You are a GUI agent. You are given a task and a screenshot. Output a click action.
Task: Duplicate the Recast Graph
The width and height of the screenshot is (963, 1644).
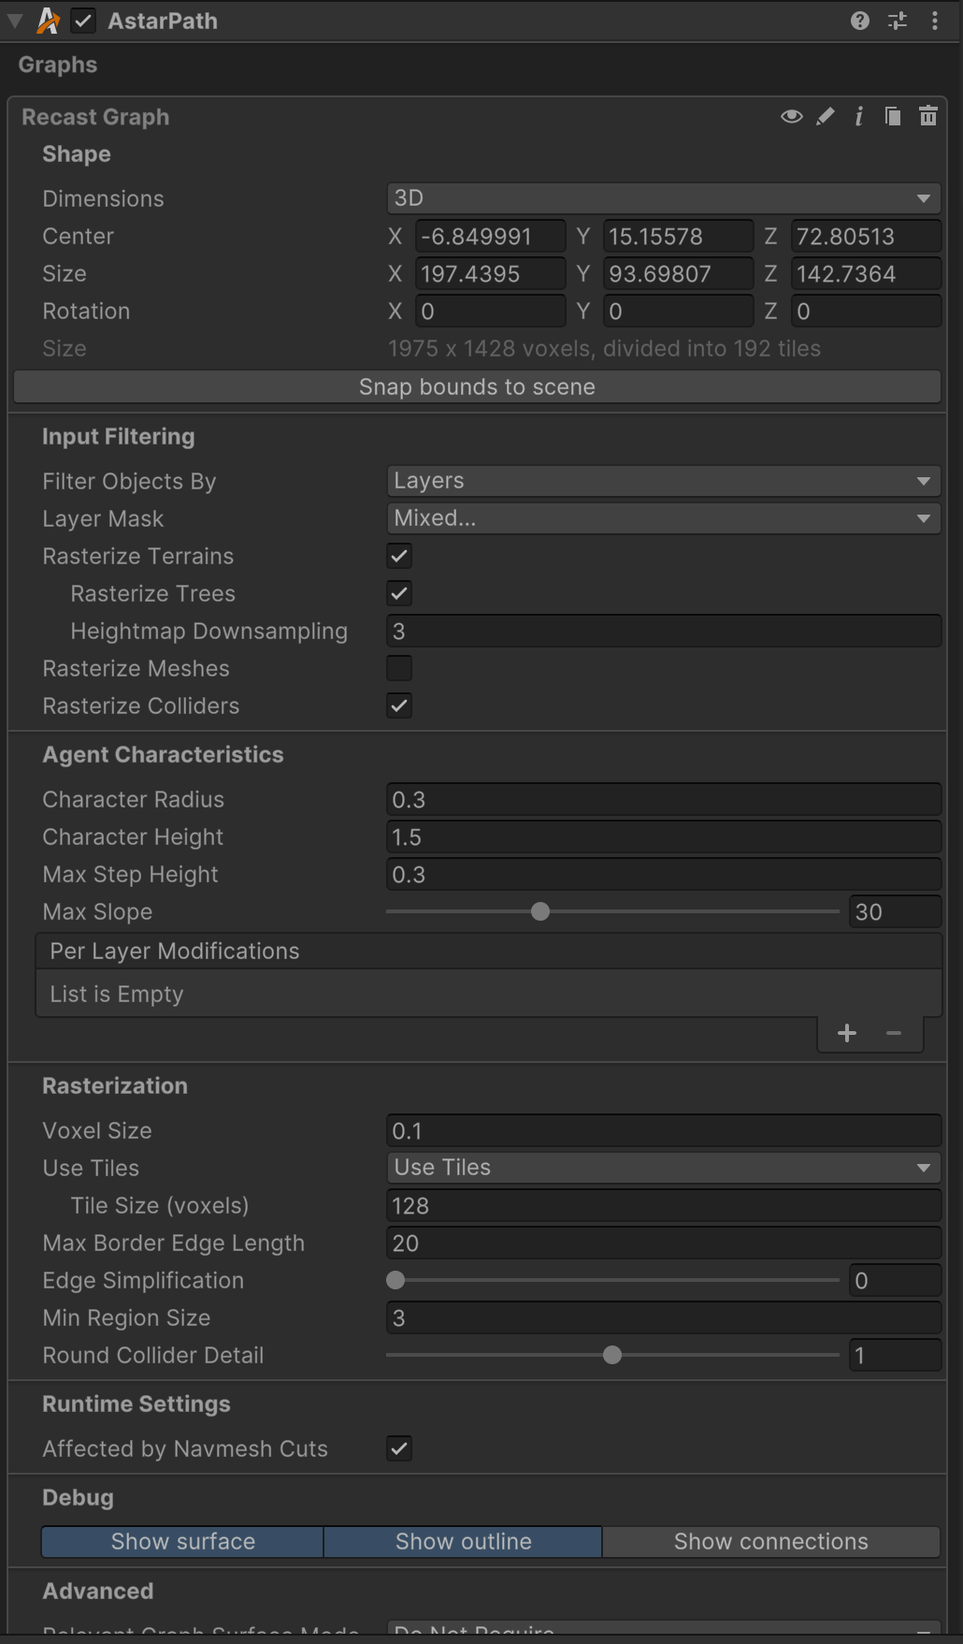click(x=893, y=116)
